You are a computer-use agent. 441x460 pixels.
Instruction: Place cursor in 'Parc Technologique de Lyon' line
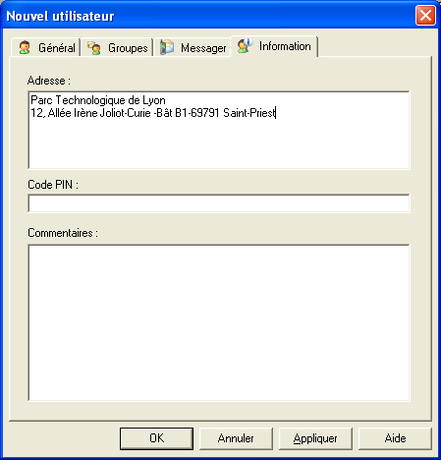point(98,100)
